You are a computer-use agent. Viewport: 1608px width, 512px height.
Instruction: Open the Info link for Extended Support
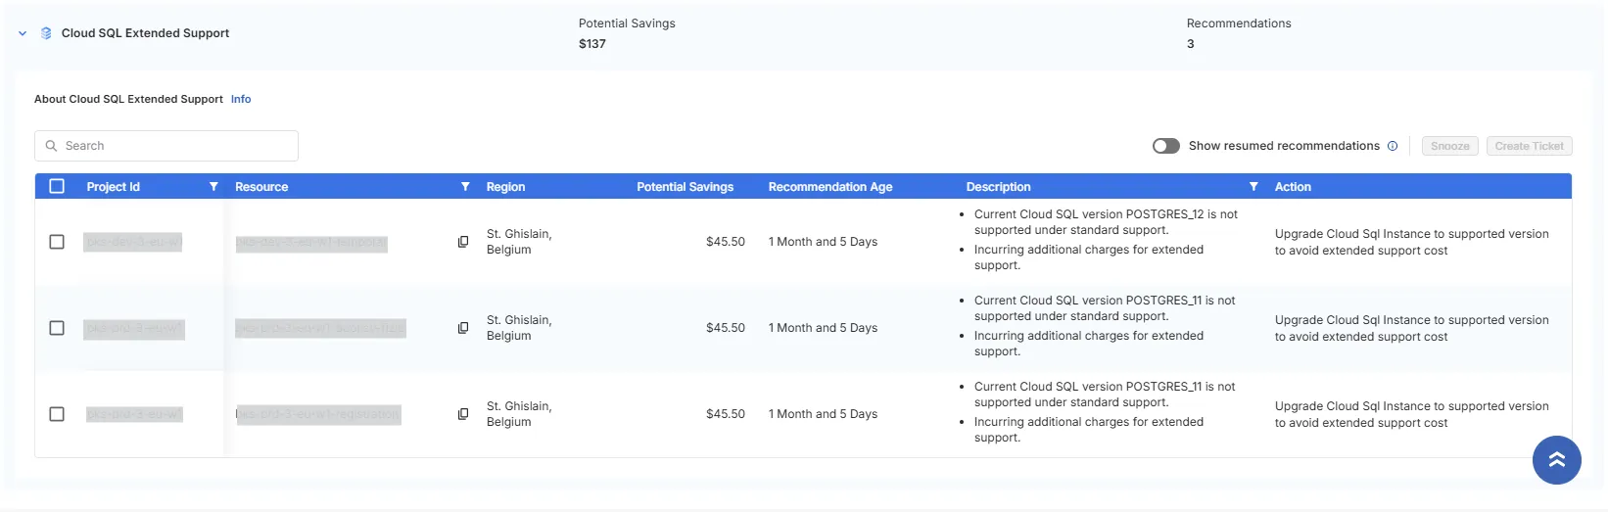241,99
